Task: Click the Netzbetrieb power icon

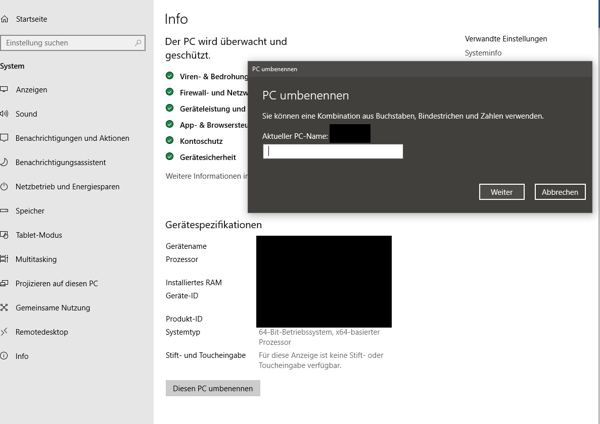Action: tap(4, 186)
